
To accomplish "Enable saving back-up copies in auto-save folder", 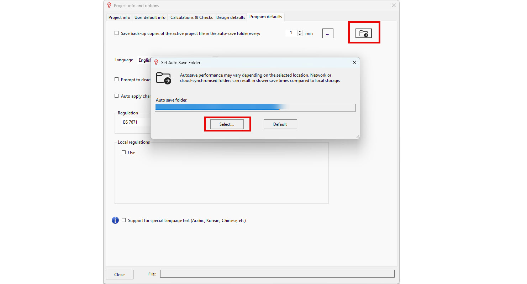I will coord(116,33).
